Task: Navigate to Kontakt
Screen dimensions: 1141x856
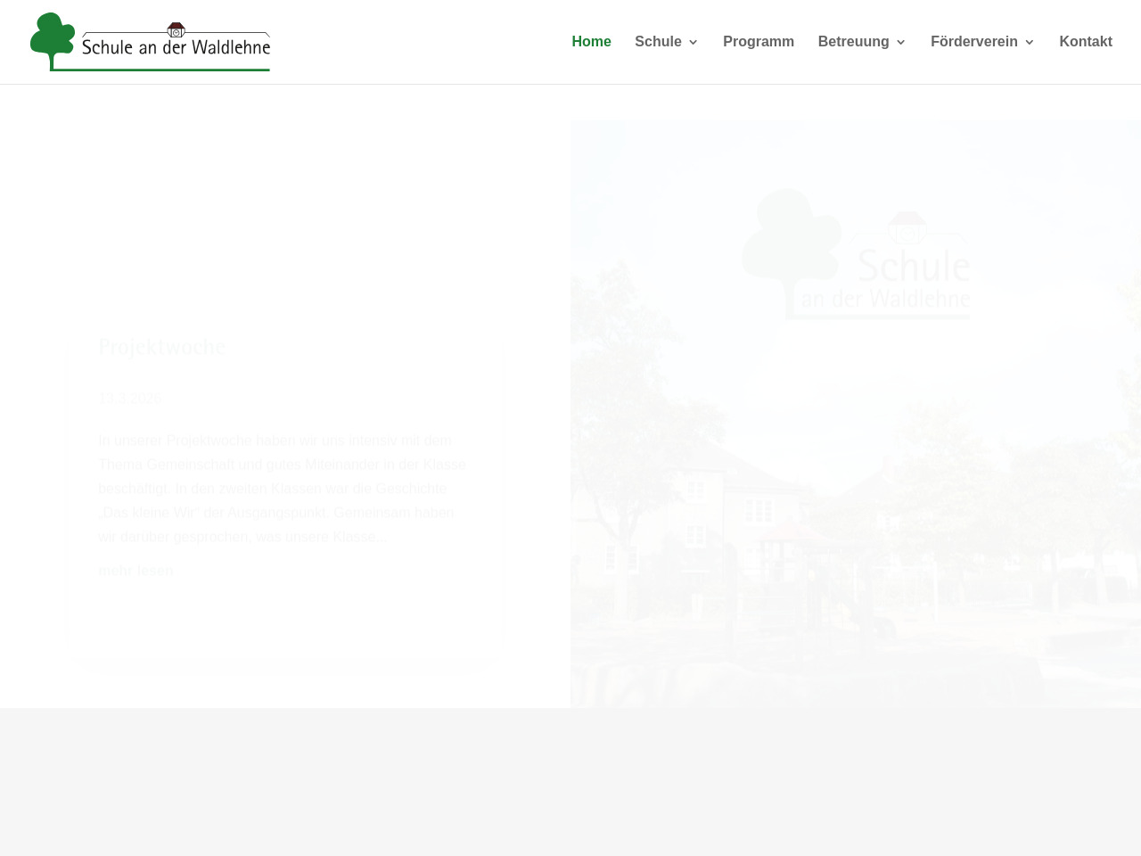Action: tap(1085, 42)
